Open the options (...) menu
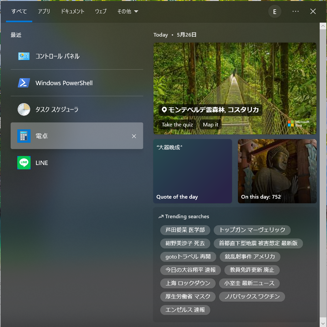Screen dimensions: 327x327 click(295, 11)
